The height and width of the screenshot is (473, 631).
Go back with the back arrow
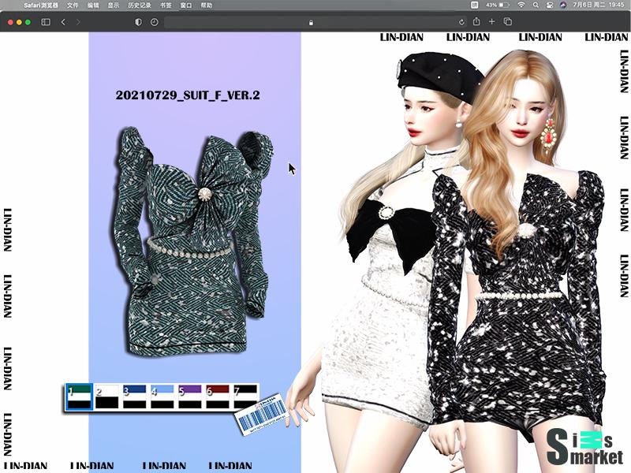coord(63,22)
